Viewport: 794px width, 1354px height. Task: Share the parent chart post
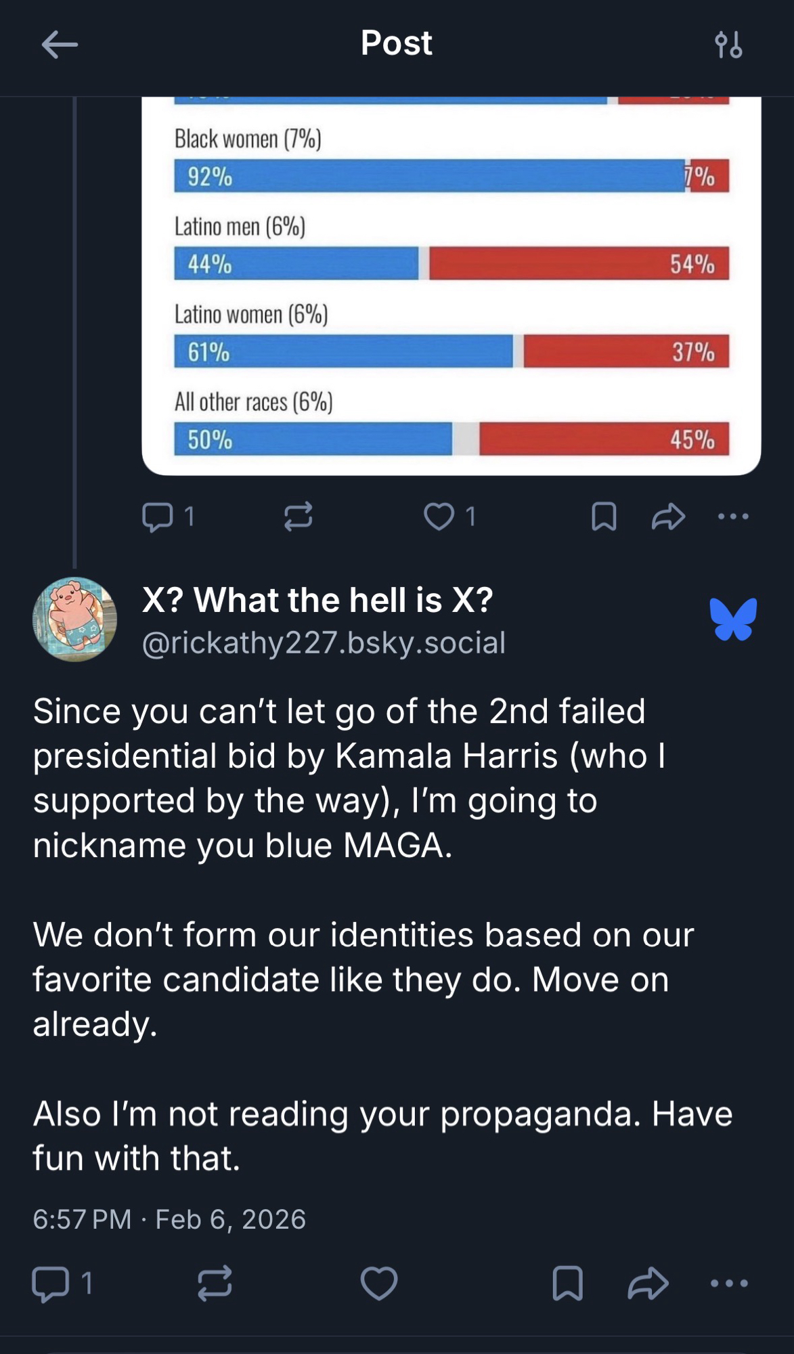(x=668, y=517)
